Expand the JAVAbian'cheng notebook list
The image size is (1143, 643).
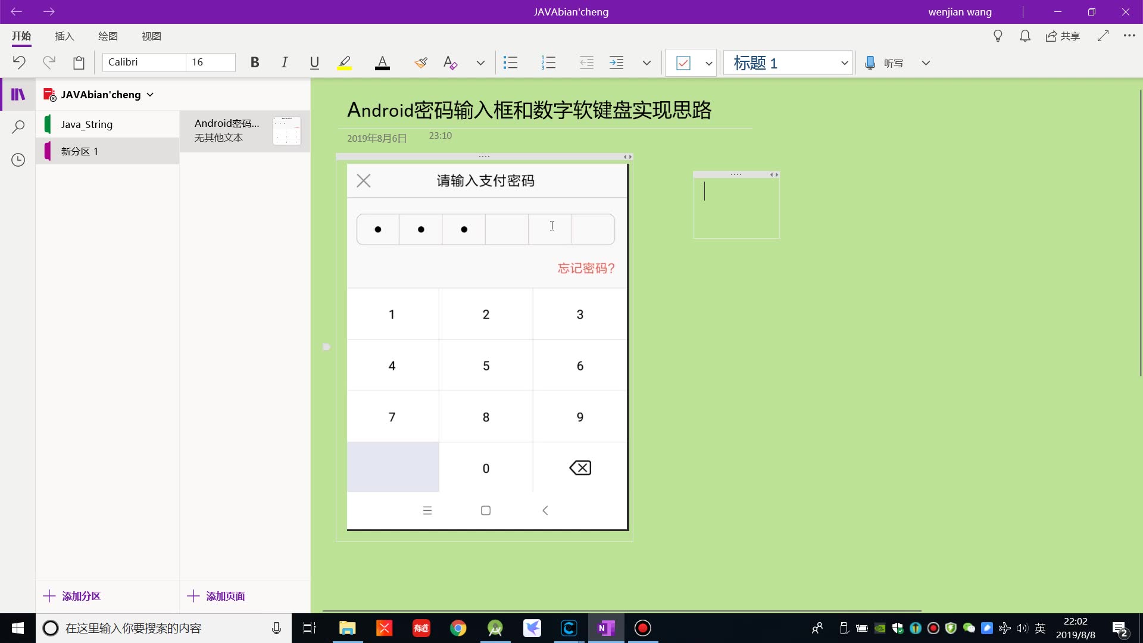point(150,94)
